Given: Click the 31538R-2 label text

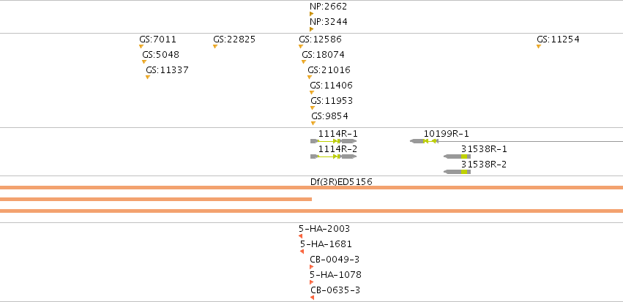Looking at the screenshot, I should (484, 165).
